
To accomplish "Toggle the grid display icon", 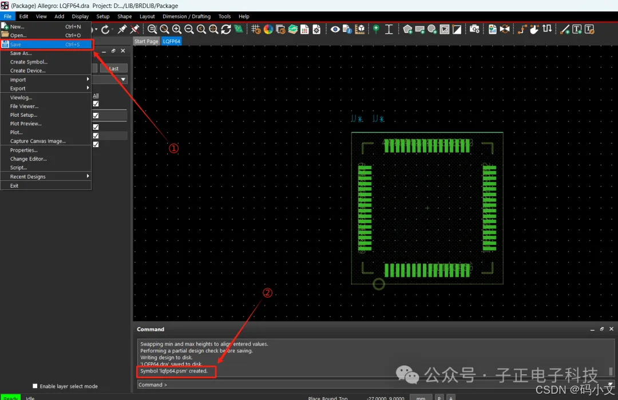I will click(x=256, y=30).
